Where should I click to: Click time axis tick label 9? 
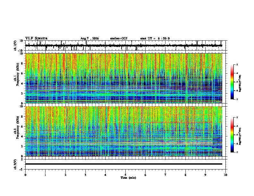205,175
